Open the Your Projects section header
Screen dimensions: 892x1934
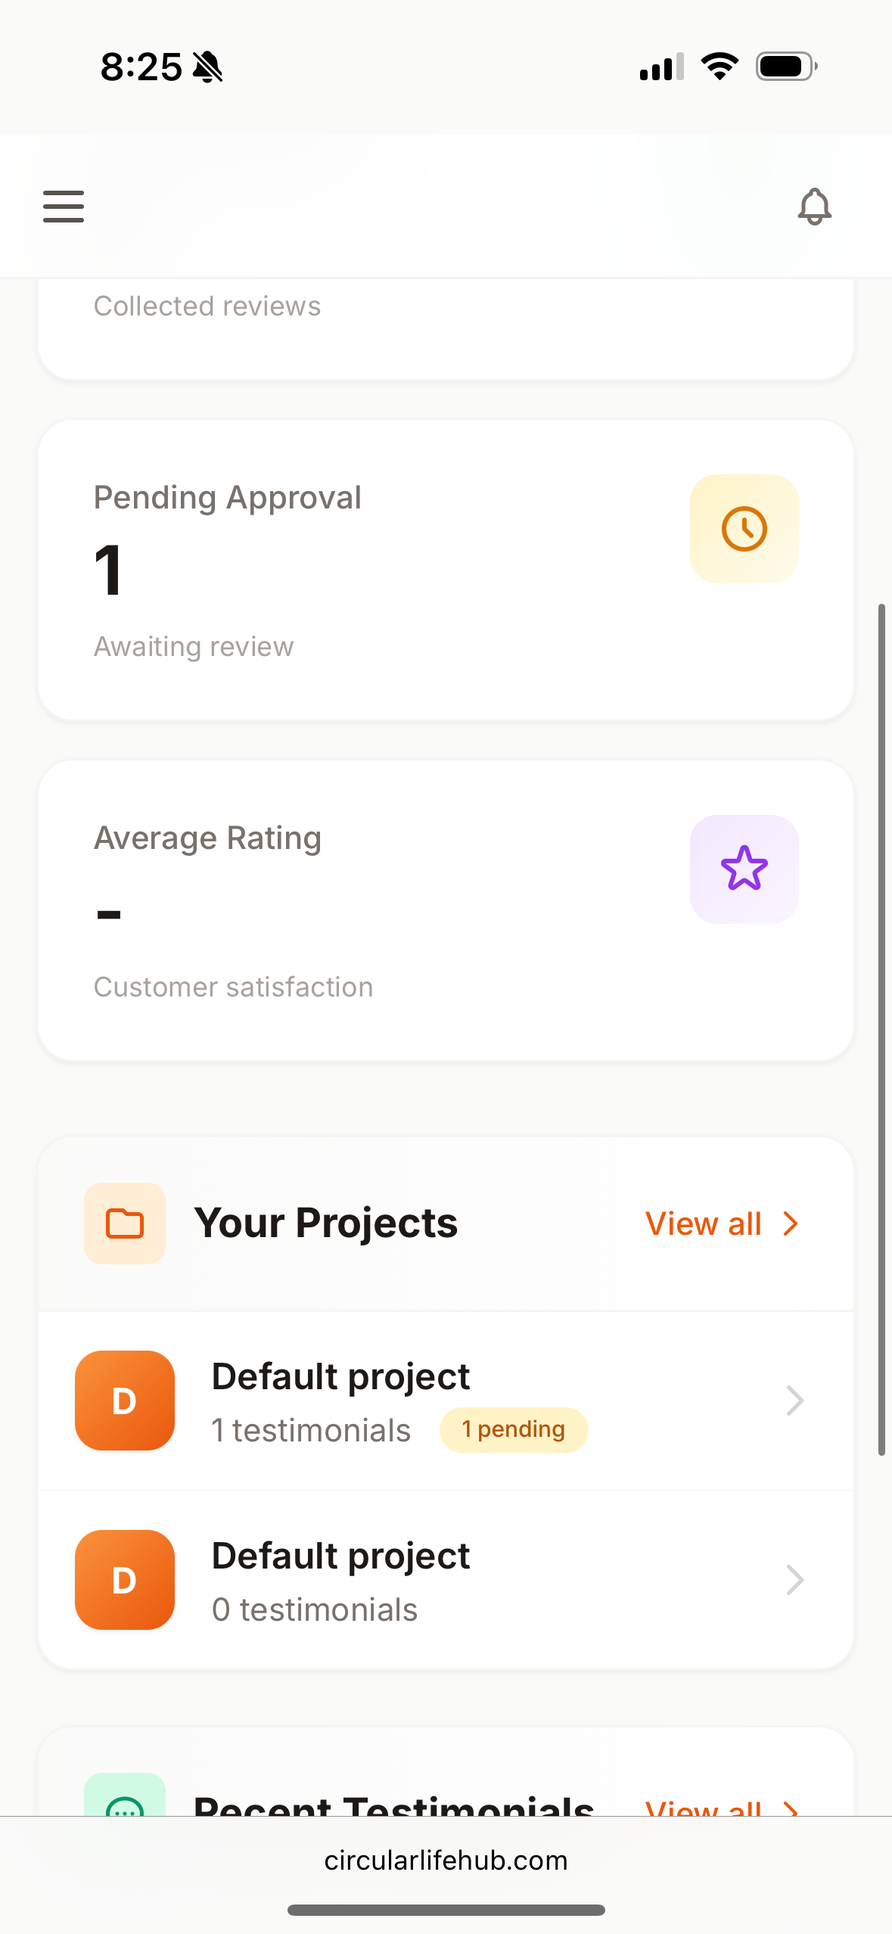click(x=325, y=1221)
